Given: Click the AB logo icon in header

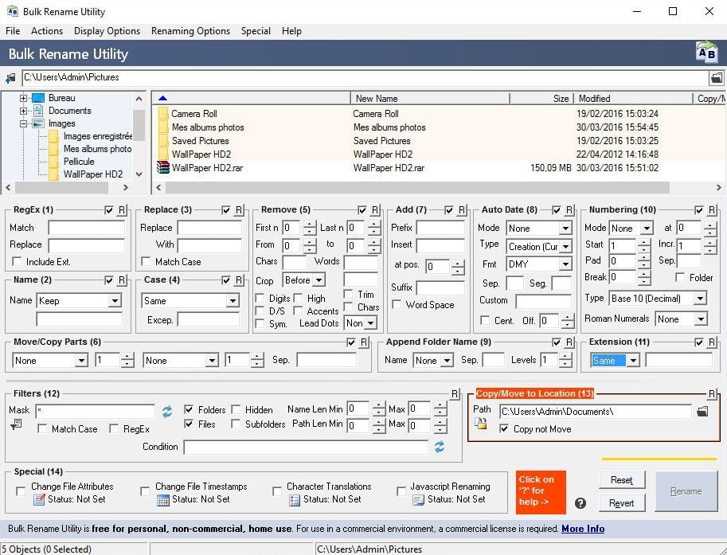Looking at the screenshot, I should click(706, 53).
